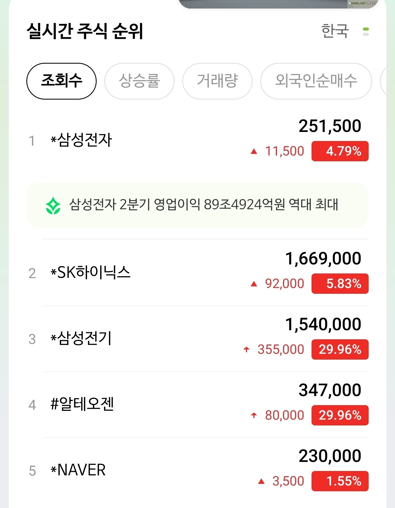Open the SK하이닉스 stock entry
Viewport: 395px width, 508px height.
point(198,273)
